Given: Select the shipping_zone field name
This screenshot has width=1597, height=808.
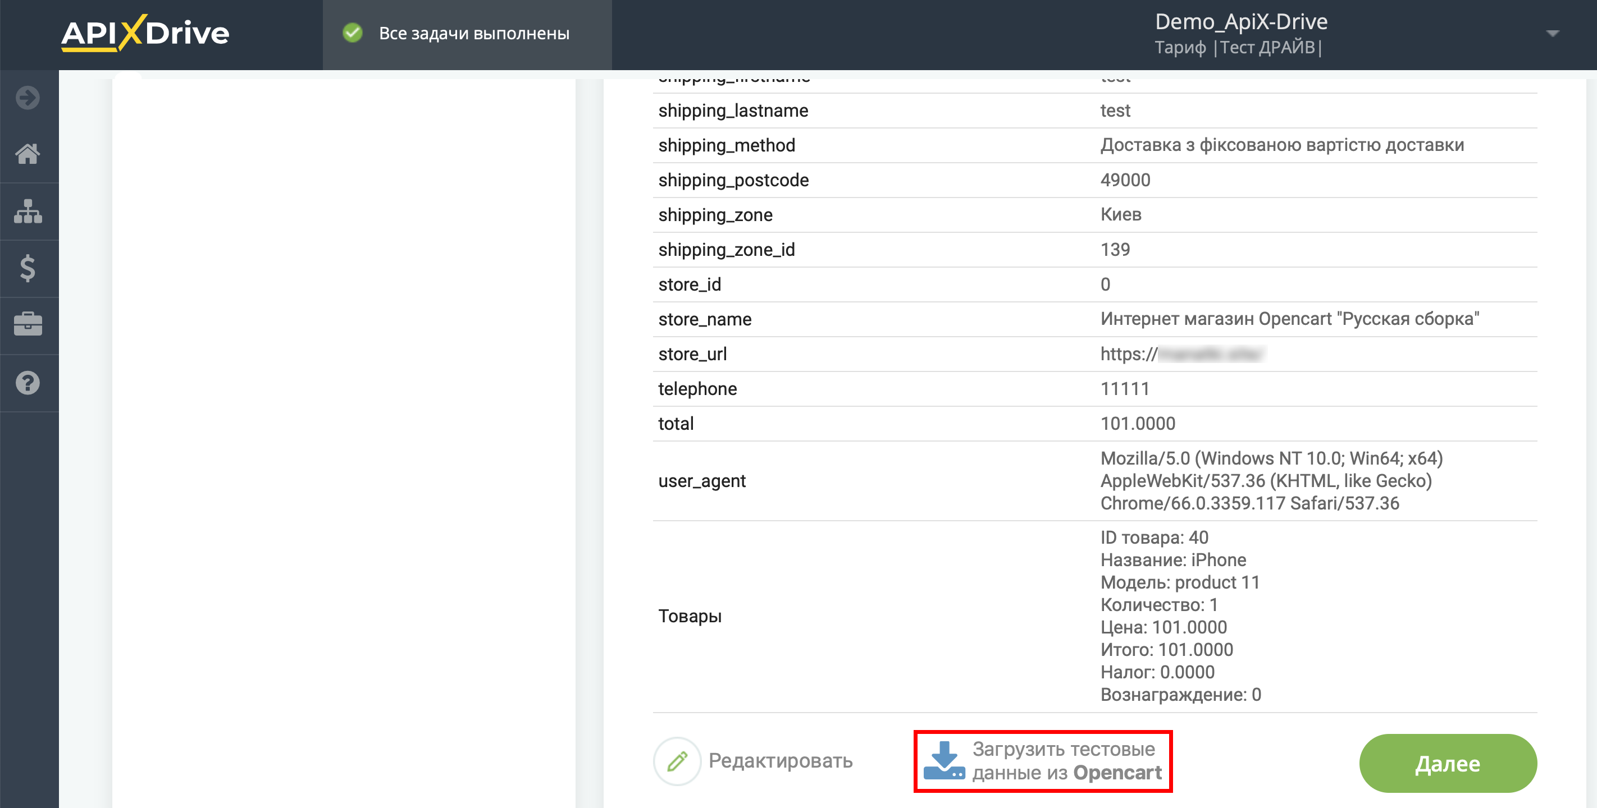Looking at the screenshot, I should click(x=715, y=215).
